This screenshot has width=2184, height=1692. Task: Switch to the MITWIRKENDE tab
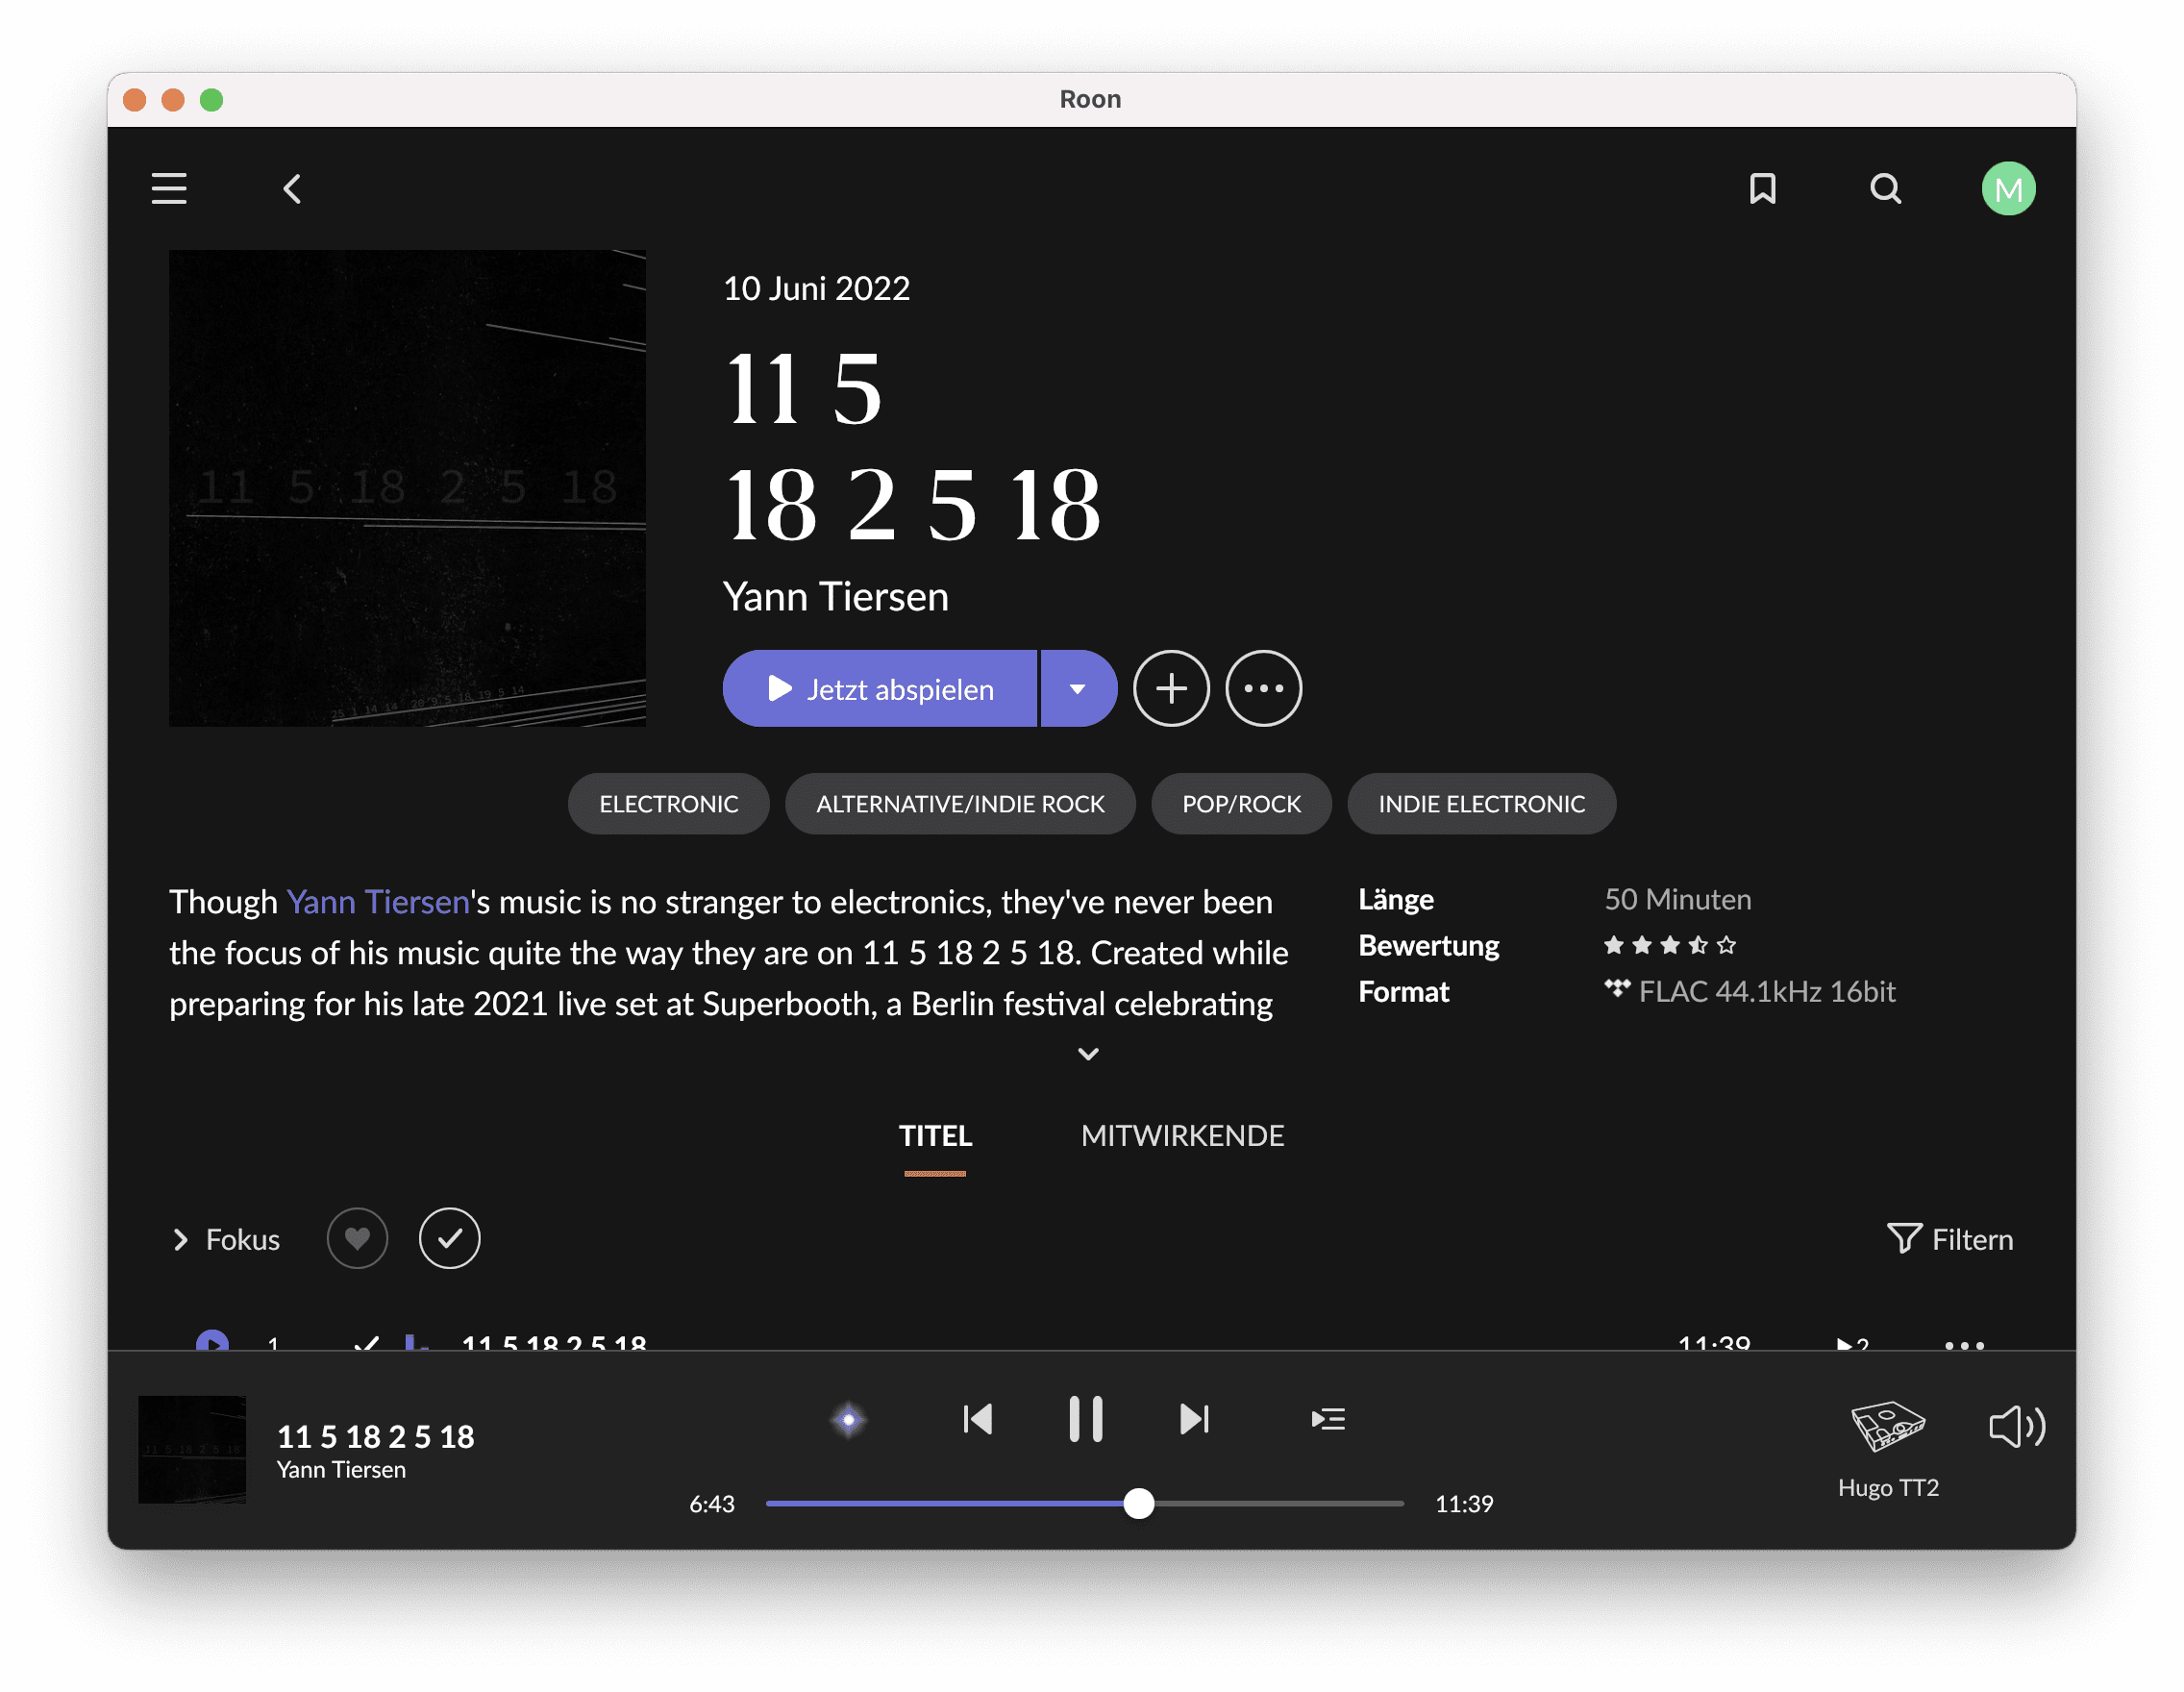(1182, 1135)
